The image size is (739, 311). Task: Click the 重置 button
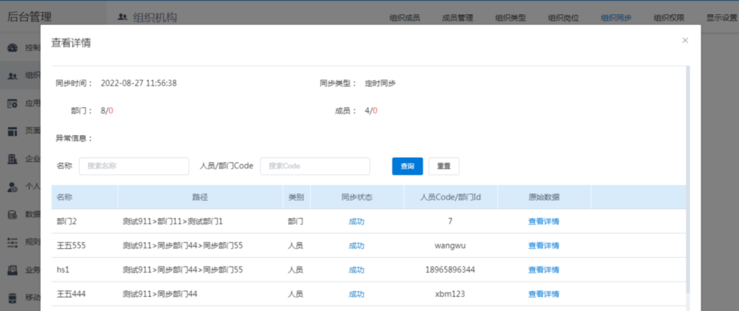(x=443, y=166)
